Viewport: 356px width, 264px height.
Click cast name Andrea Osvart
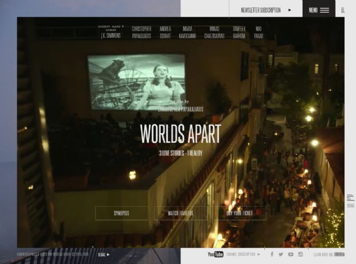165,33
